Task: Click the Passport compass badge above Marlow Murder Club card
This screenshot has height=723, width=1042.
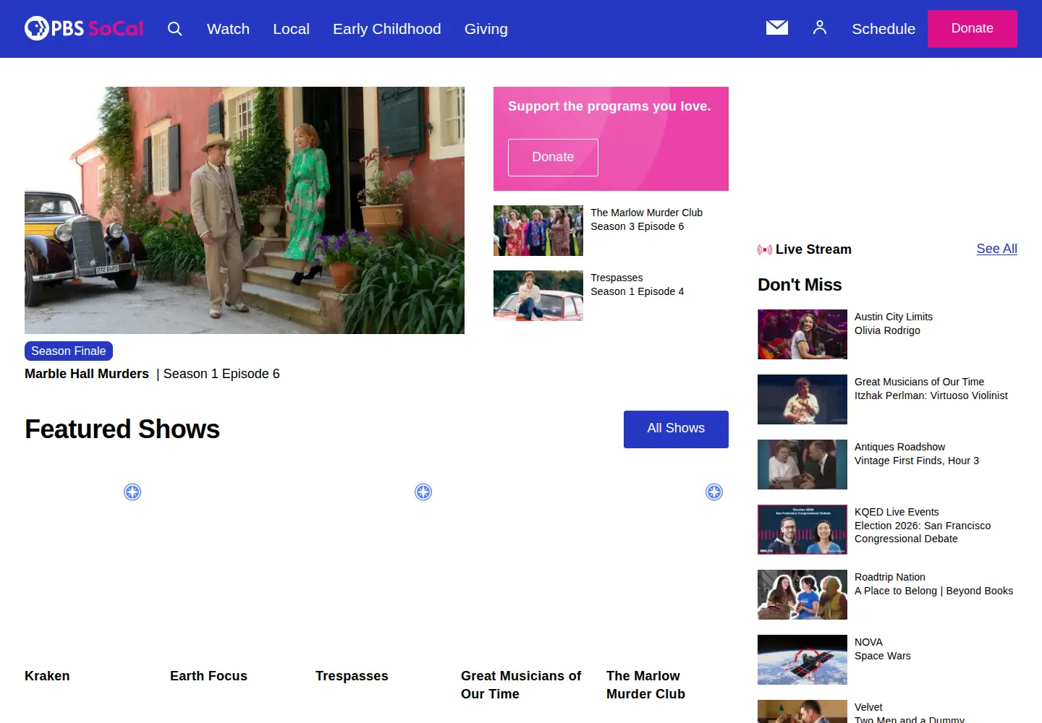Action: [714, 492]
